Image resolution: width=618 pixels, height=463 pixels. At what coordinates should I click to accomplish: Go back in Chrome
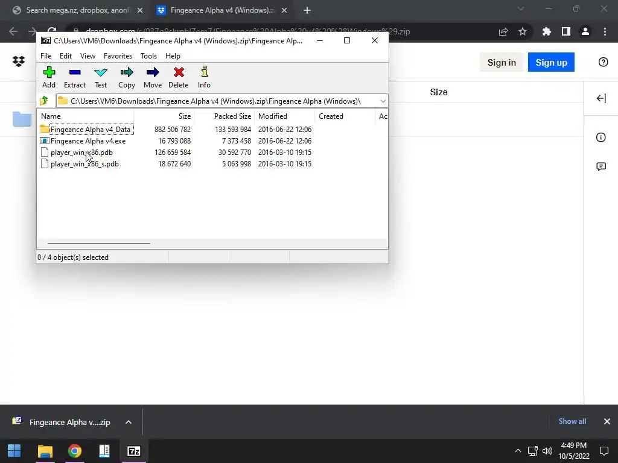coord(13,31)
